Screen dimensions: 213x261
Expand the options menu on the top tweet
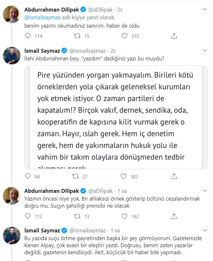205,9
